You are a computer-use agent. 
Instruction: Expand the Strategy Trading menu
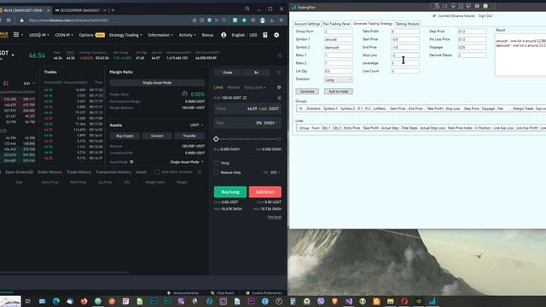(x=125, y=35)
